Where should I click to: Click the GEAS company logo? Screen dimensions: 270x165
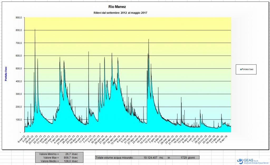pos(252,161)
